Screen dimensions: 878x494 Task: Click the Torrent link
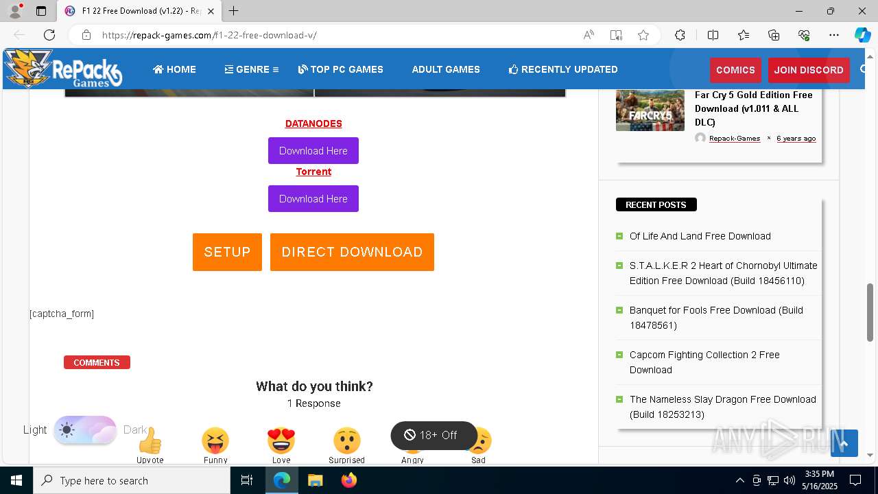point(313,172)
